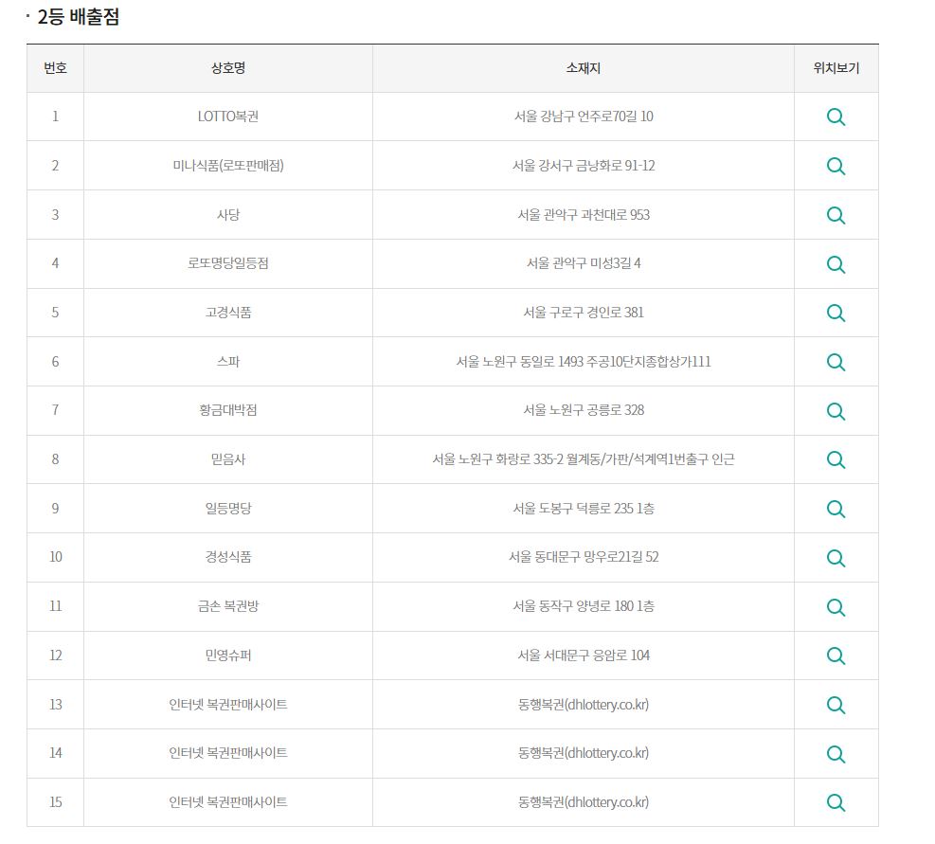Click magnifier icon in row 14
This screenshot has height=844, width=935.
[x=836, y=754]
